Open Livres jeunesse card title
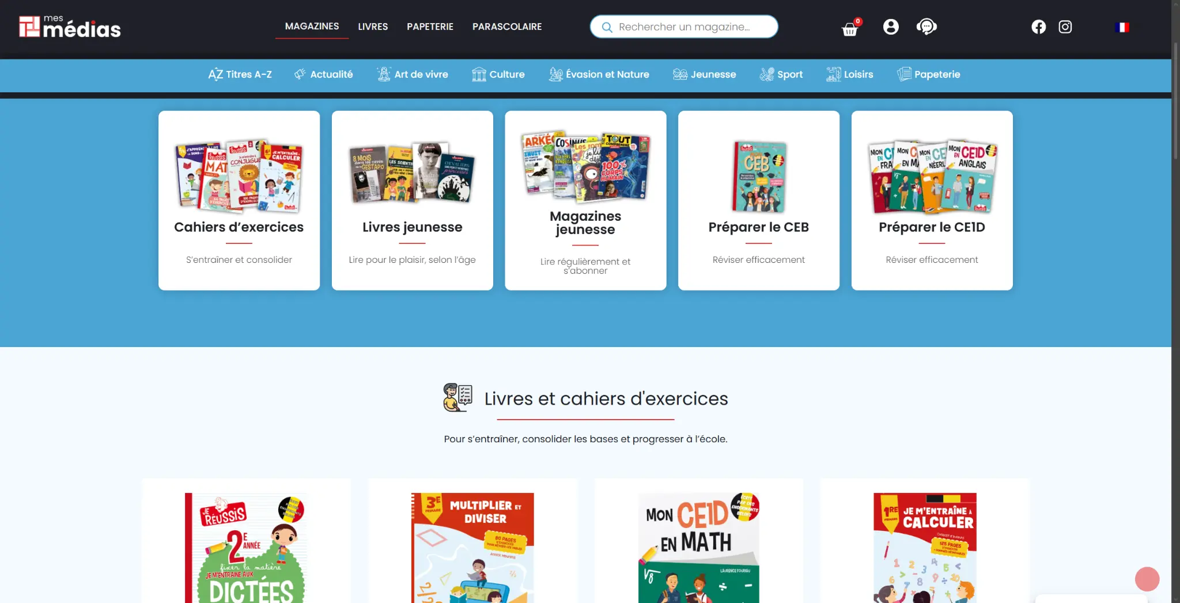 click(412, 227)
